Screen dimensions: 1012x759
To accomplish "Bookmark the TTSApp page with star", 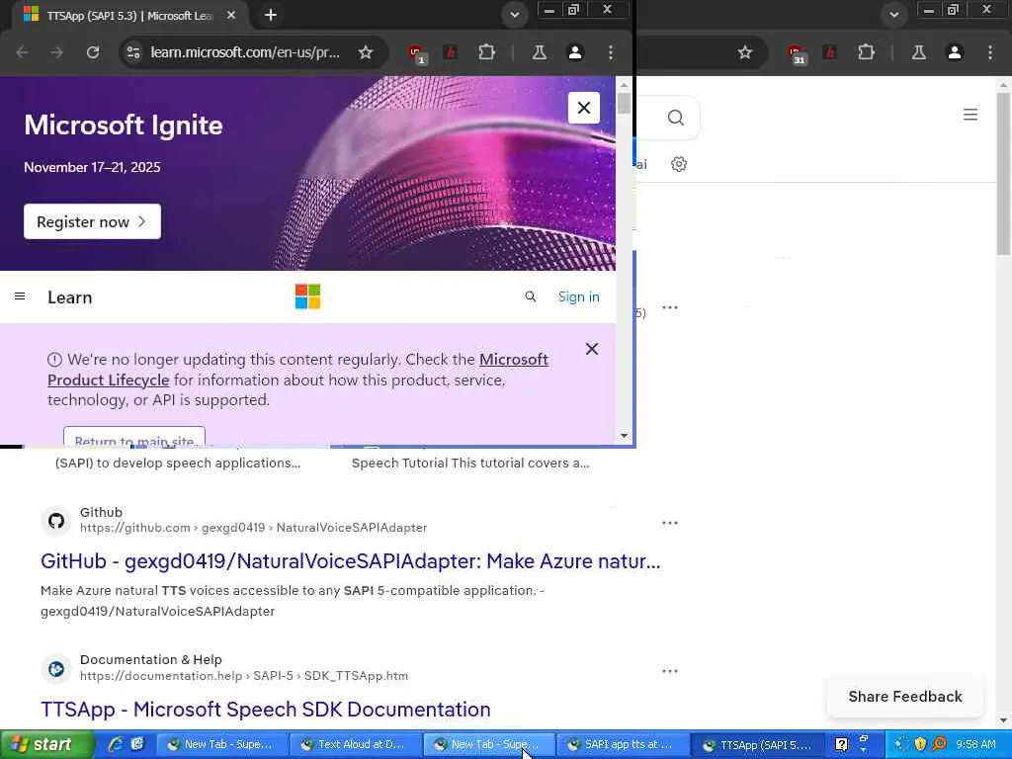I will 366,52.
